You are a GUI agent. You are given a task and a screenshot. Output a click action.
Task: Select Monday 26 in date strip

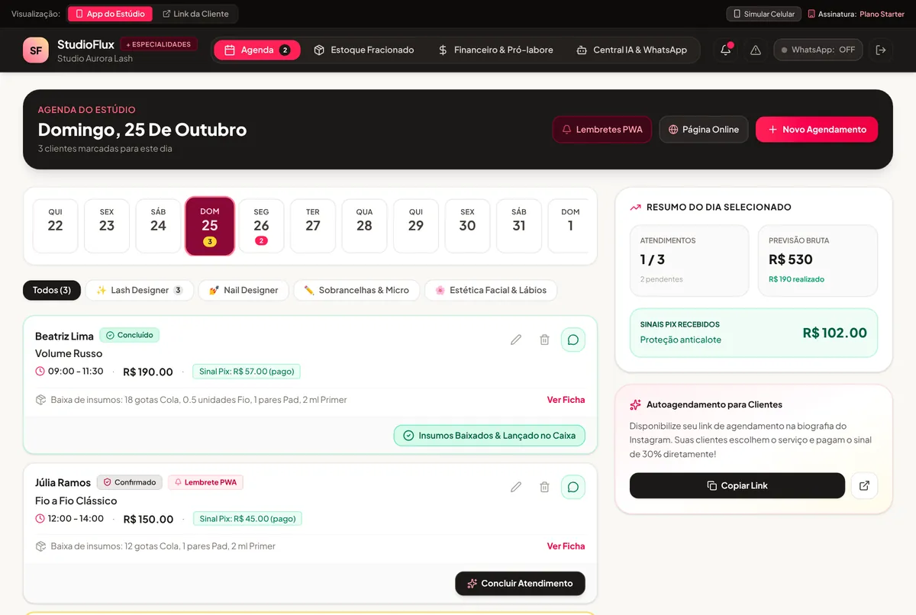coord(261,225)
